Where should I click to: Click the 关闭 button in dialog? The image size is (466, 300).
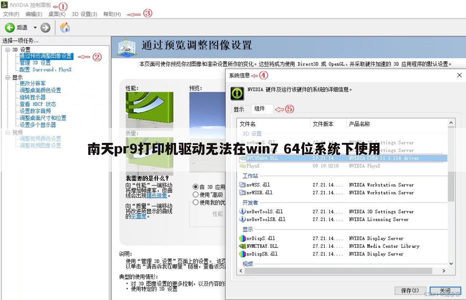[x=445, y=291]
